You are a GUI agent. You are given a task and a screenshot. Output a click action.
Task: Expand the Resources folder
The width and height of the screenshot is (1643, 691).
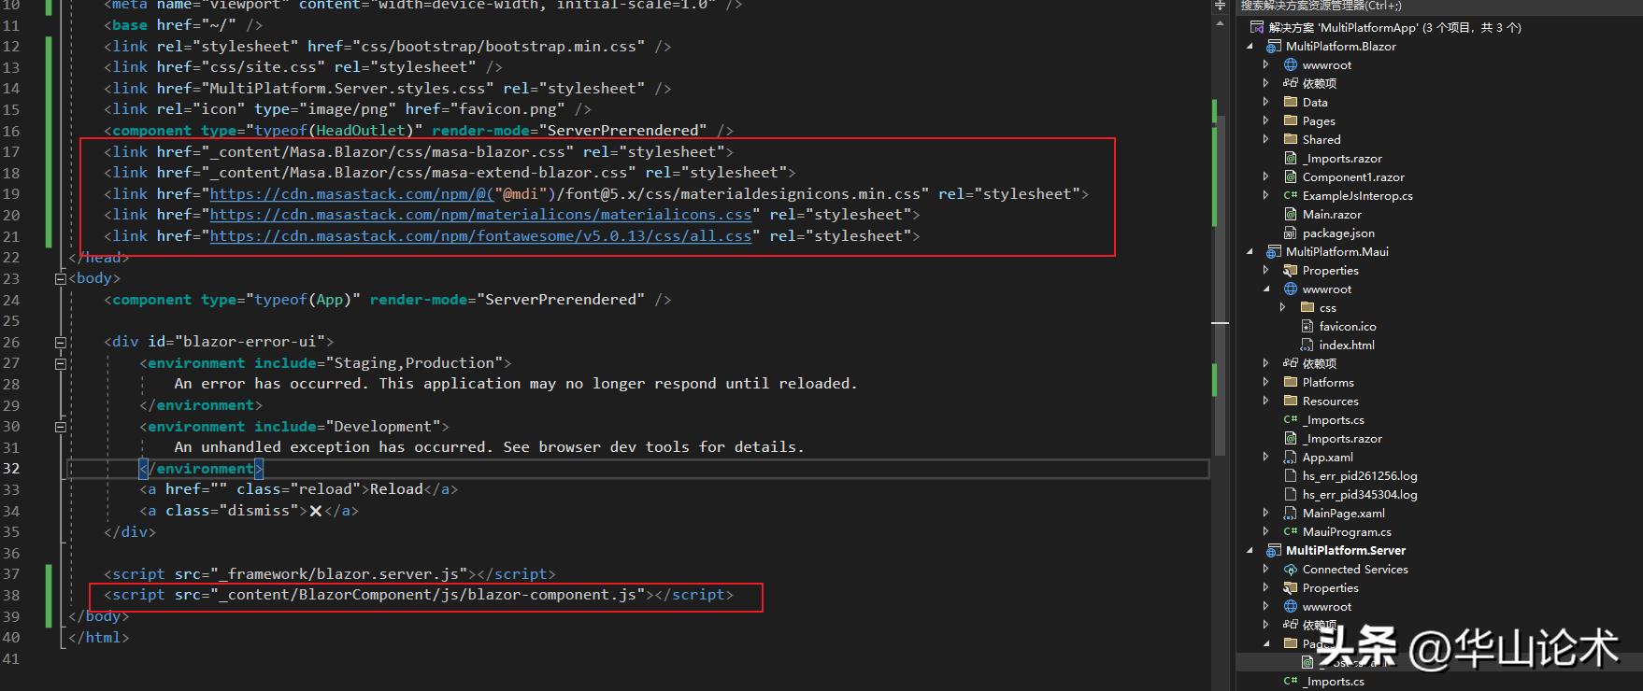(x=1266, y=401)
